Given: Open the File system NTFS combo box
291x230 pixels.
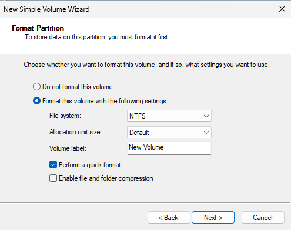Looking at the screenshot, I should point(169,116).
